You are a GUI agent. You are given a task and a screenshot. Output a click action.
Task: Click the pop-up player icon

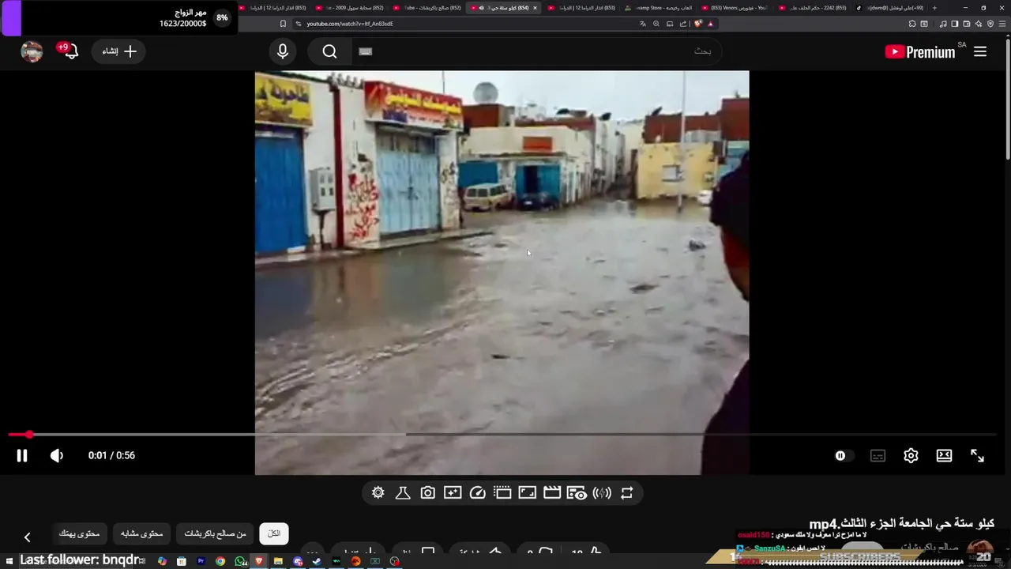click(x=502, y=493)
